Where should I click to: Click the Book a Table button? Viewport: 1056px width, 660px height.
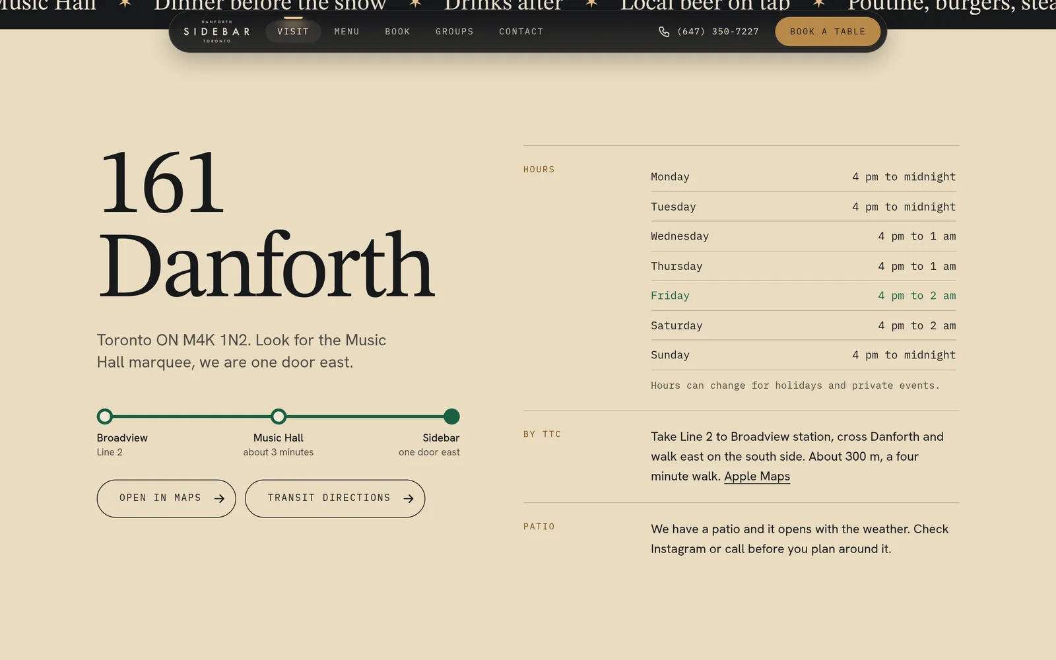(x=828, y=32)
